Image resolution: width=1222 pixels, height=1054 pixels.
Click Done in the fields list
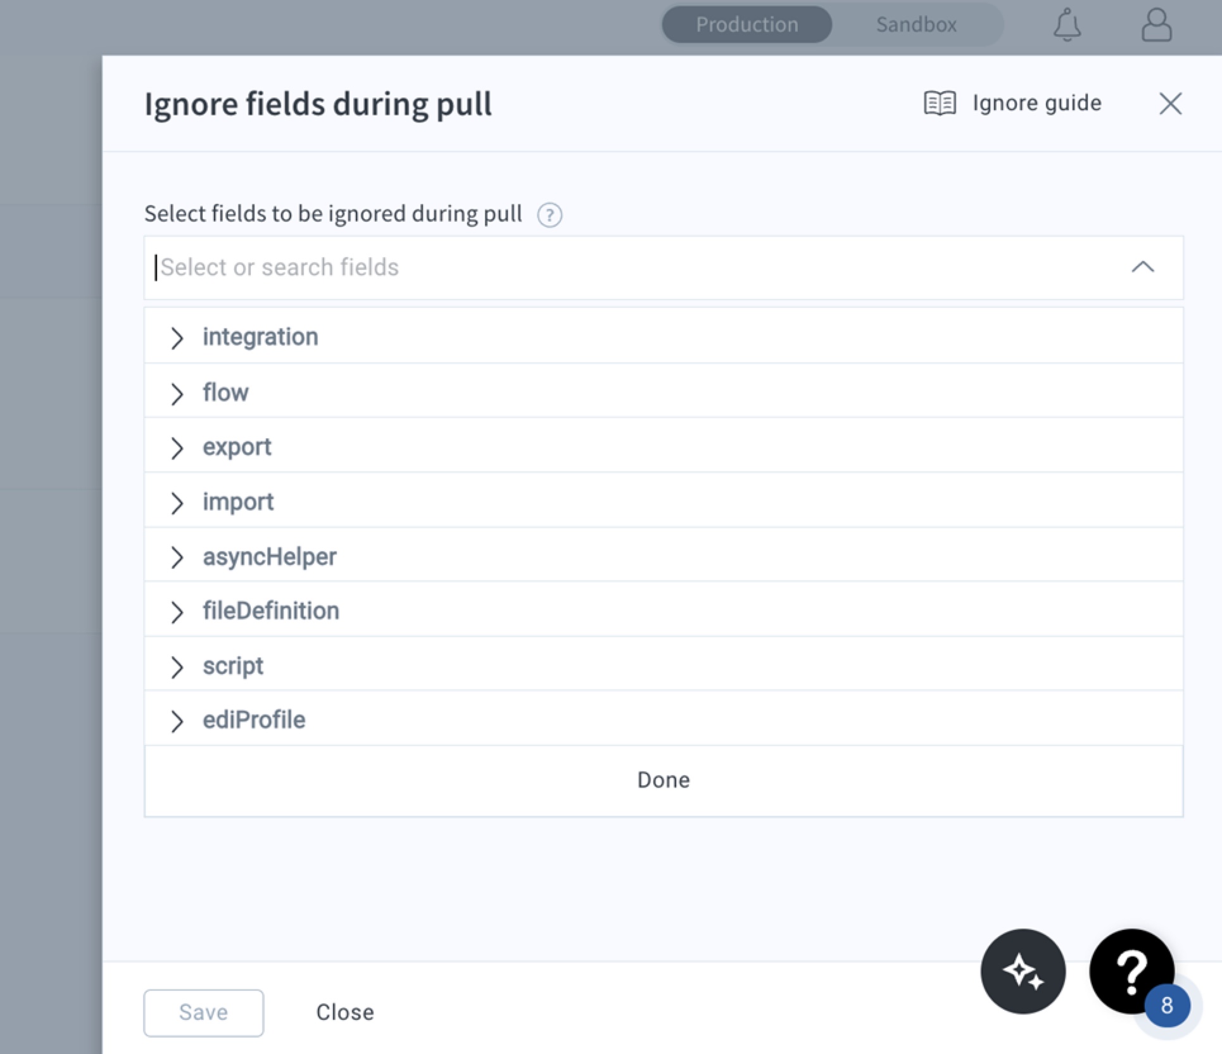(x=664, y=780)
